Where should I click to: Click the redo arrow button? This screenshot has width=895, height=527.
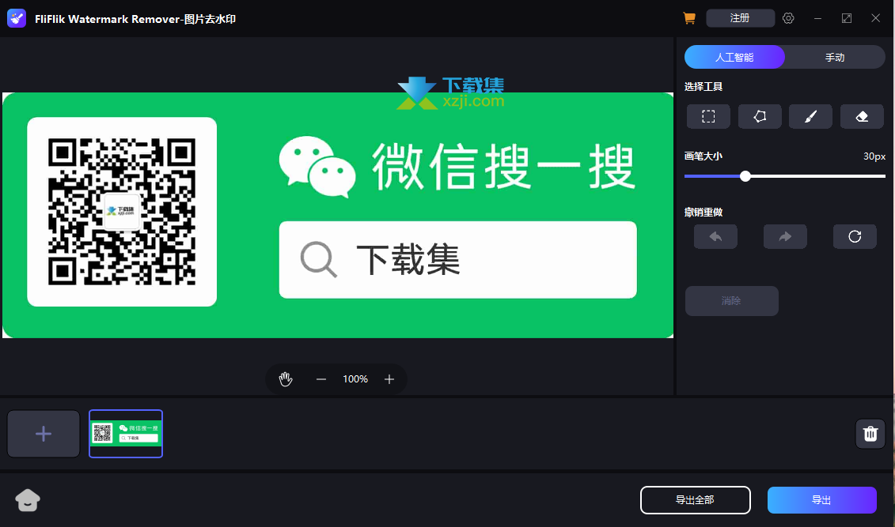click(x=786, y=236)
